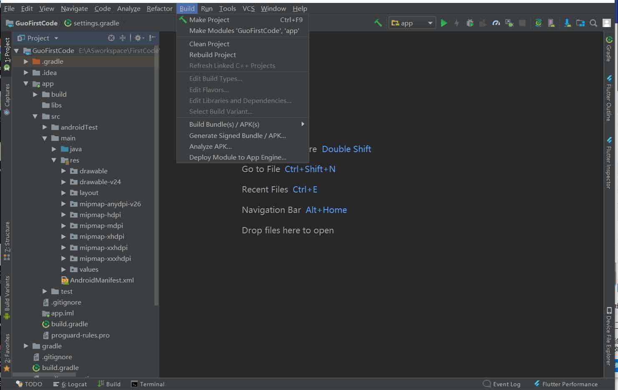Select Rebuild Project from Build menu
Image resolution: width=618 pixels, height=390 pixels.
click(x=212, y=55)
